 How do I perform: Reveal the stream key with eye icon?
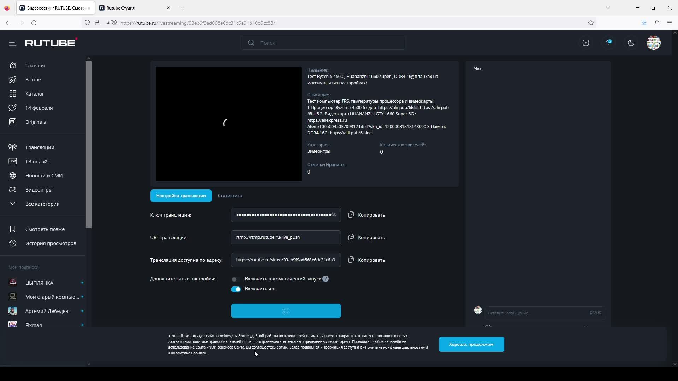click(334, 215)
